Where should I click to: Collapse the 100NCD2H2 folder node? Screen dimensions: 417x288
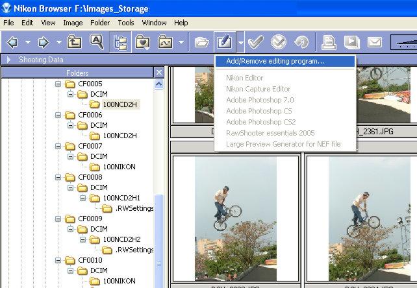tap(82, 239)
